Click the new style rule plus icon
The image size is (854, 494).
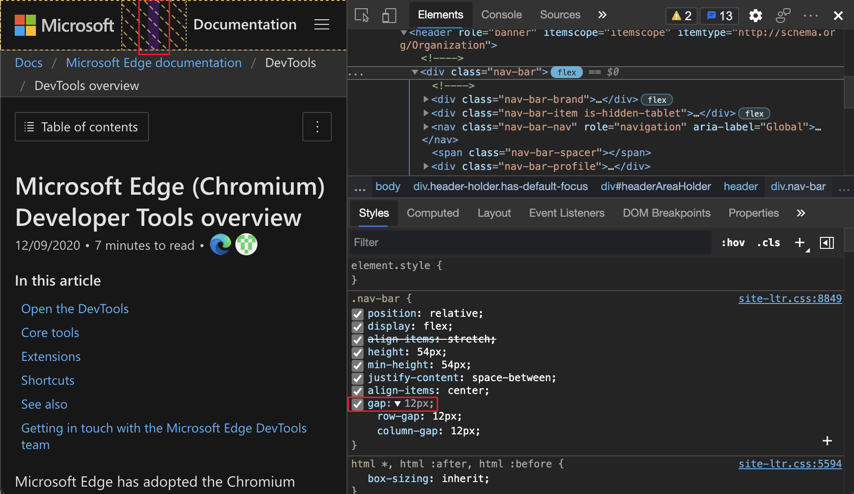click(x=799, y=242)
